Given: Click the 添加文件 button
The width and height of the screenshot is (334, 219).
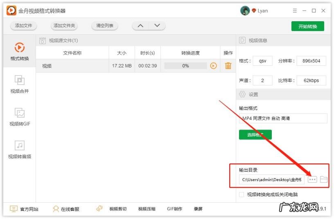Looking at the screenshot, I should point(23,26).
